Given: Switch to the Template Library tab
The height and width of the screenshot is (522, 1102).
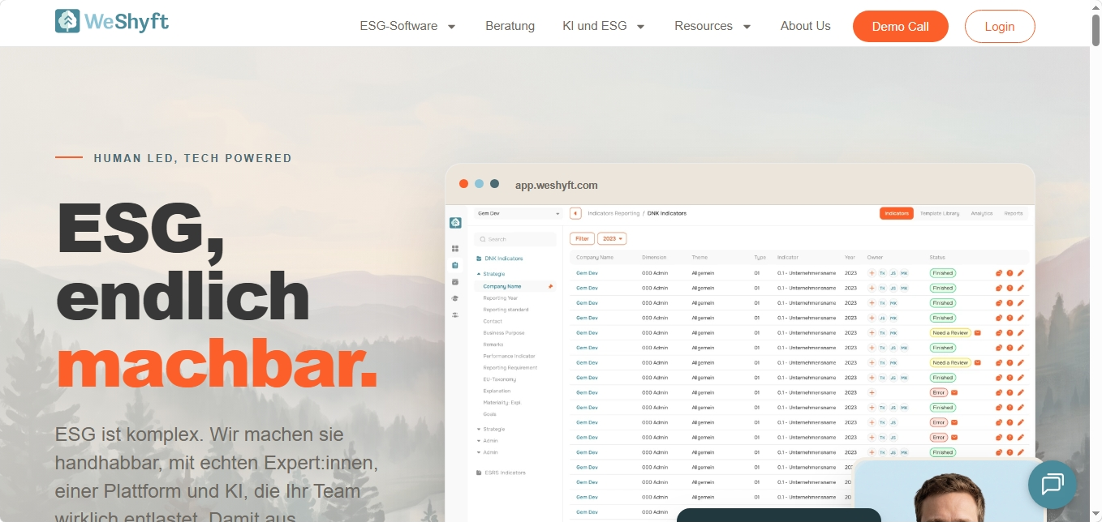Looking at the screenshot, I should 940,213.
